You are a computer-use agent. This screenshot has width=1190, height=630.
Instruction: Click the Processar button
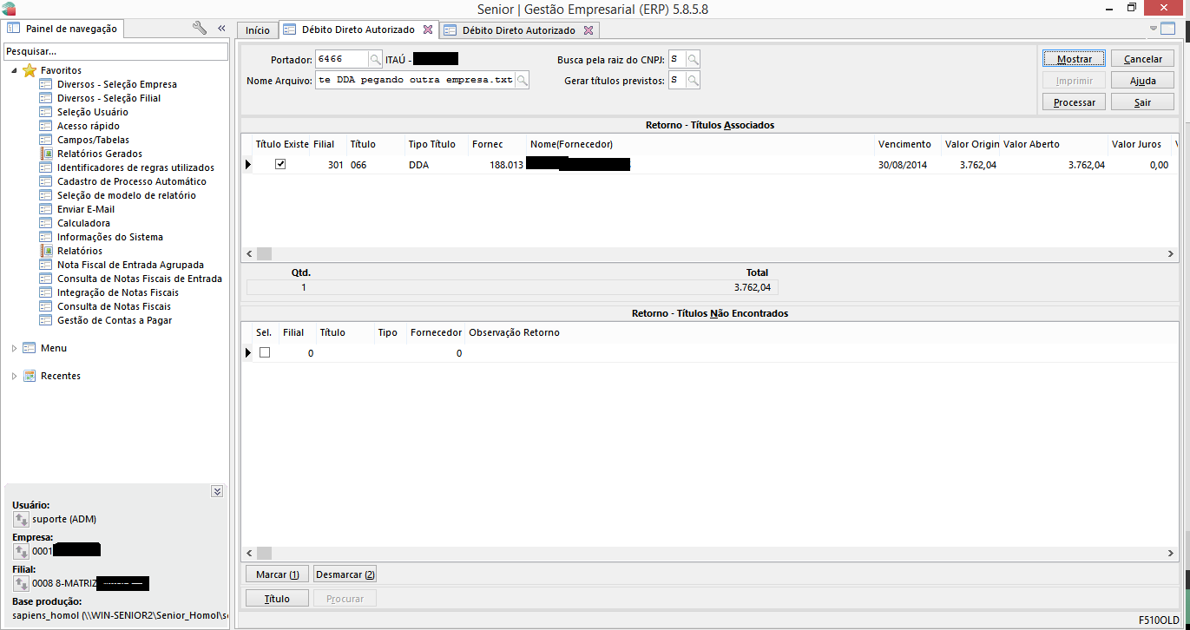coord(1074,102)
